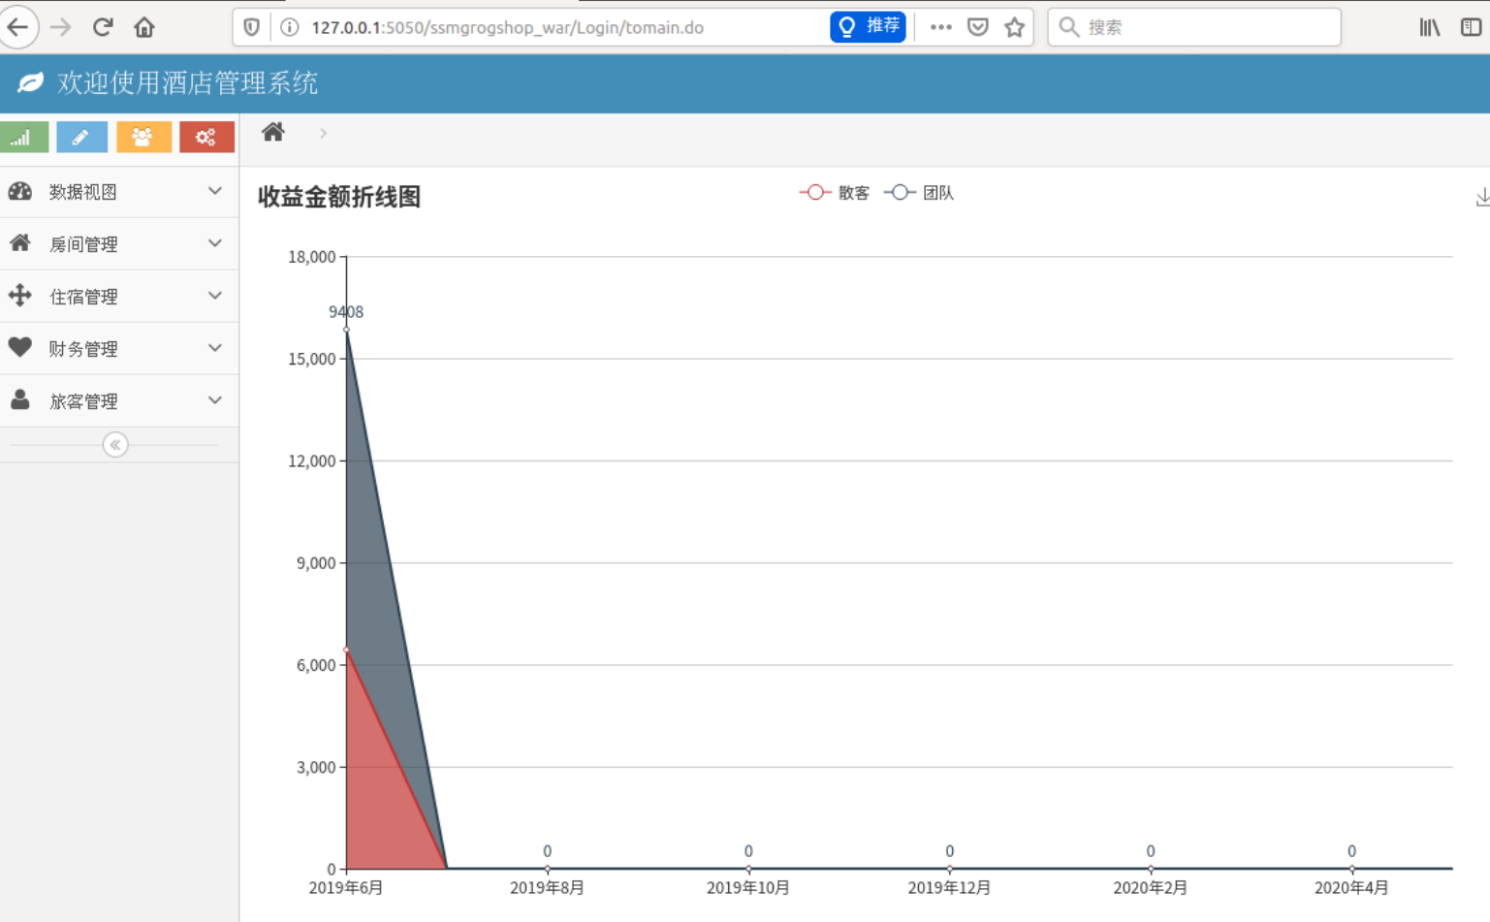The width and height of the screenshot is (1490, 922).
Task: Click the move-arrows icon beside 住宿管理
Action: (20, 295)
